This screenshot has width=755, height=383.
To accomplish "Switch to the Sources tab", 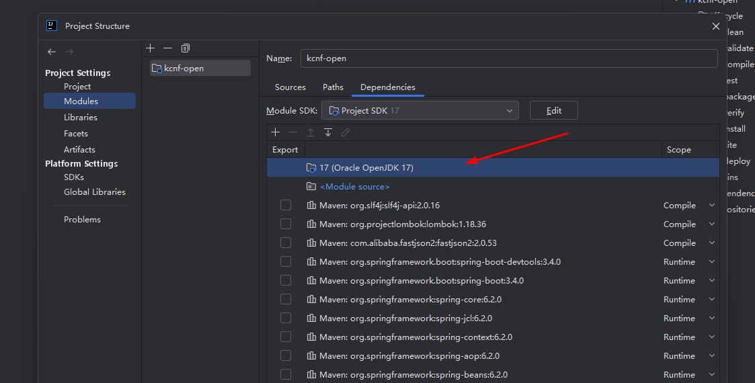I will pos(290,87).
